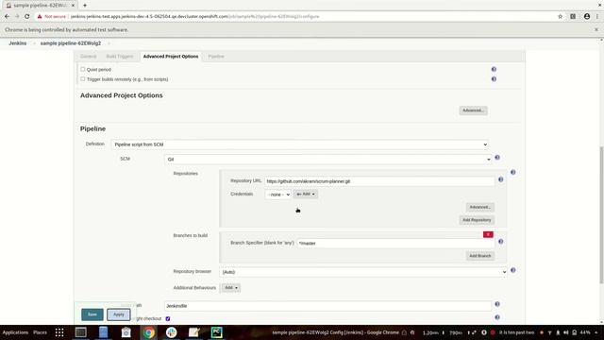
Task: Open the Chrome extensions icon
Action: pyautogui.click(x=573, y=17)
